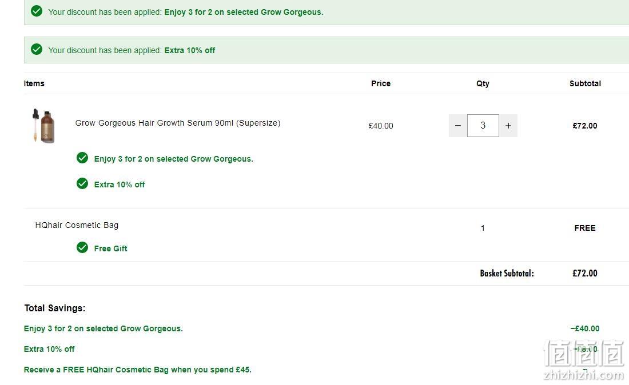Select 'Enjoy 3 for 2' offer under serum
This screenshot has width=629, height=385.
click(x=174, y=159)
